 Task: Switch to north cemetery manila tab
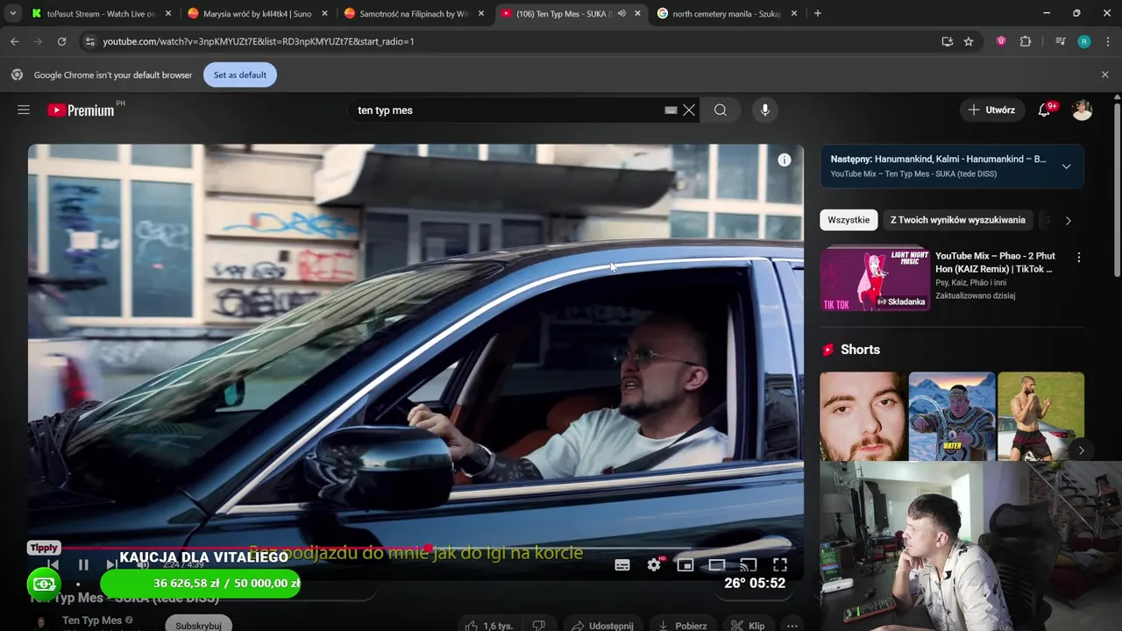pyautogui.click(x=727, y=14)
